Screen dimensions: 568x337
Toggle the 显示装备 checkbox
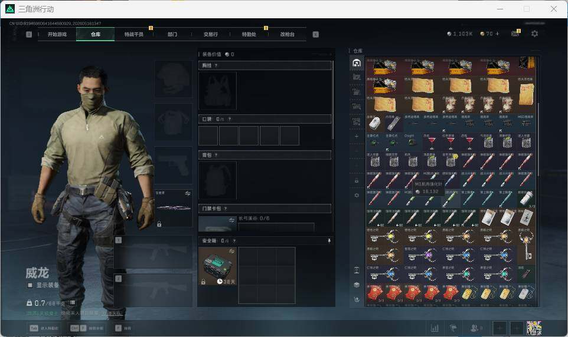[x=30, y=285]
